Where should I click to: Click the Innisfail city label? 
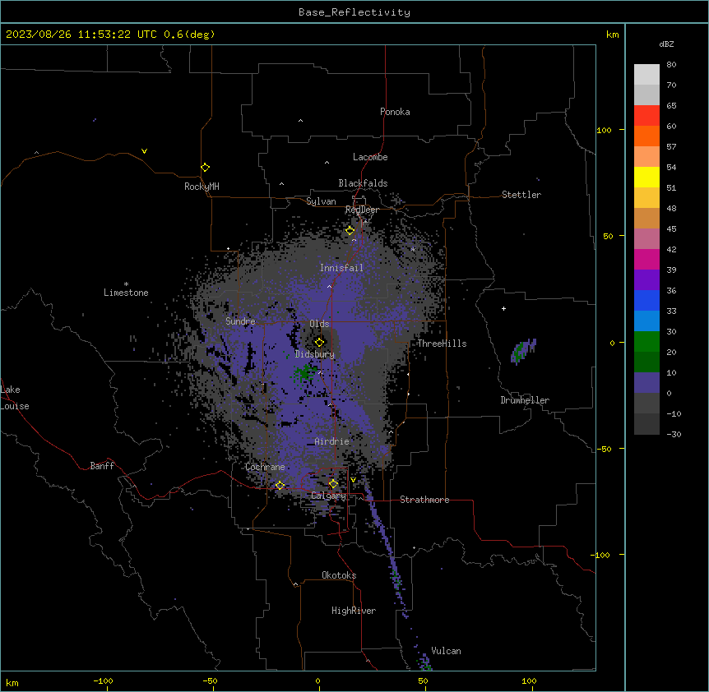click(x=341, y=268)
